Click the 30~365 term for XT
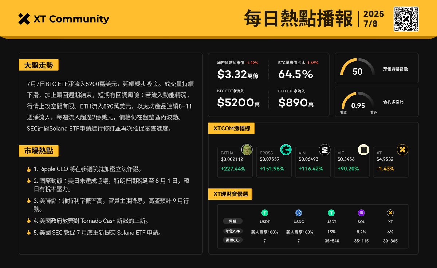Image resolution: width=437 pixels, height=268 pixels. [390, 241]
